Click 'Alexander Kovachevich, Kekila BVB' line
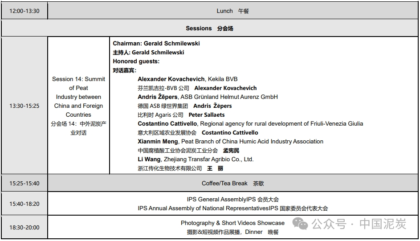 (188, 79)
